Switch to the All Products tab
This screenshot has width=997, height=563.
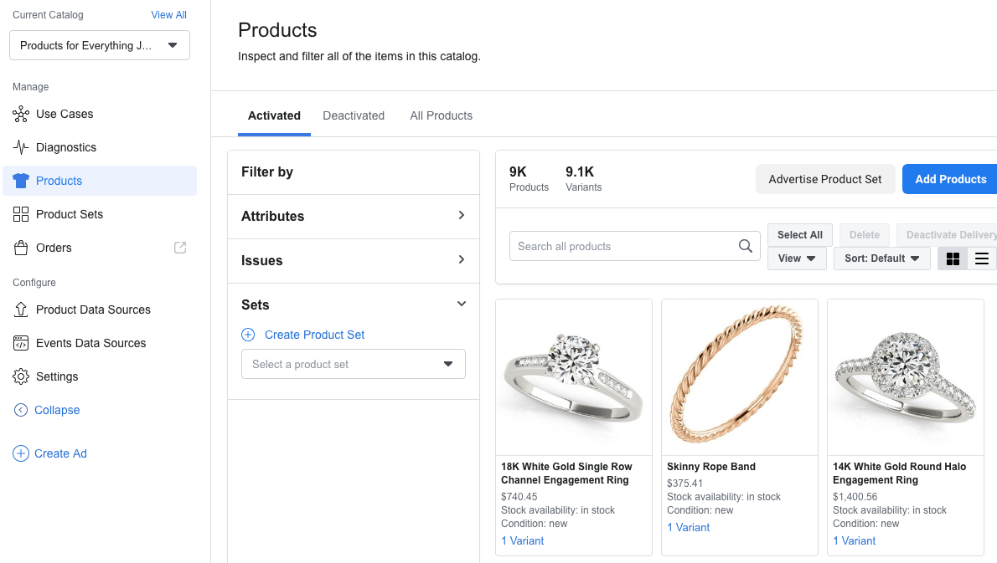point(441,115)
